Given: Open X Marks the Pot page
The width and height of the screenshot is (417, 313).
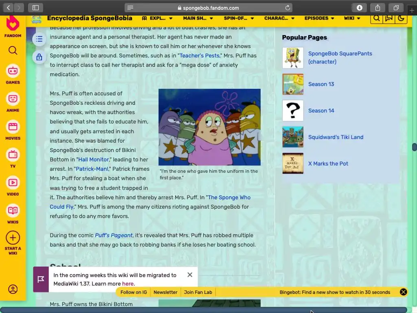Looking at the screenshot, I should pyautogui.click(x=328, y=163).
